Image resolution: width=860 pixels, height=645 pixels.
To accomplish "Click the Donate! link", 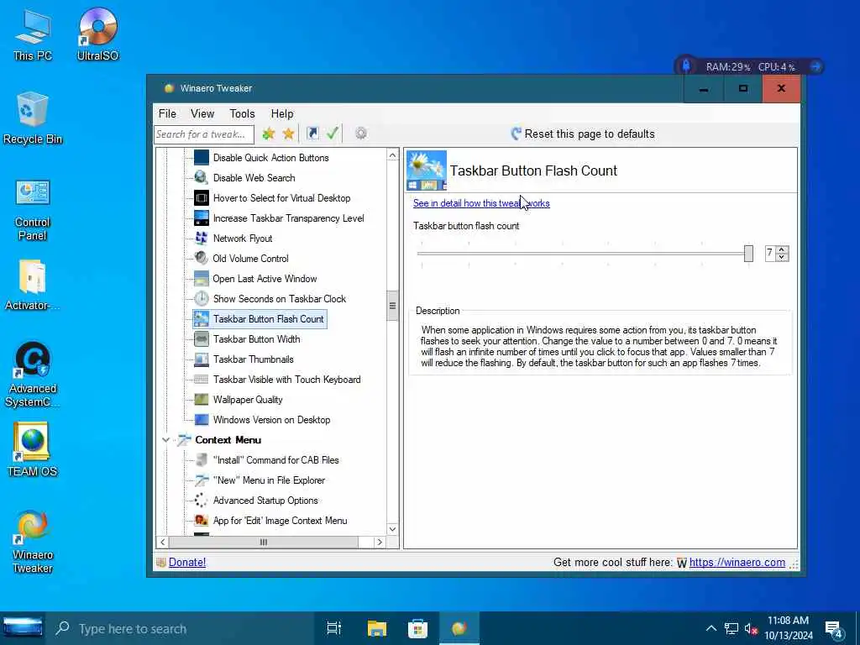I will tap(187, 562).
